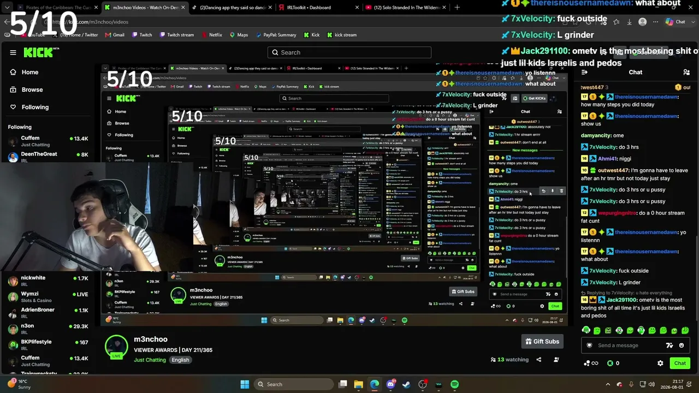This screenshot has height=393, width=699.
Task: Open Kicks balance showing 0
Action: 613,363
